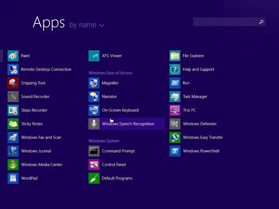Click the search magnifying glass button

pyautogui.click(x=261, y=22)
